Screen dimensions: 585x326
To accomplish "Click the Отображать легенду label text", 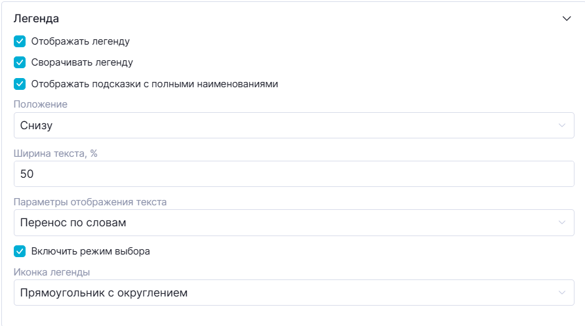I will click(x=80, y=41).
